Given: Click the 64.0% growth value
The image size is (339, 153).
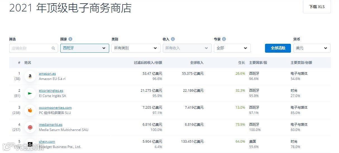Looking at the screenshot, I should pos(240,142).
